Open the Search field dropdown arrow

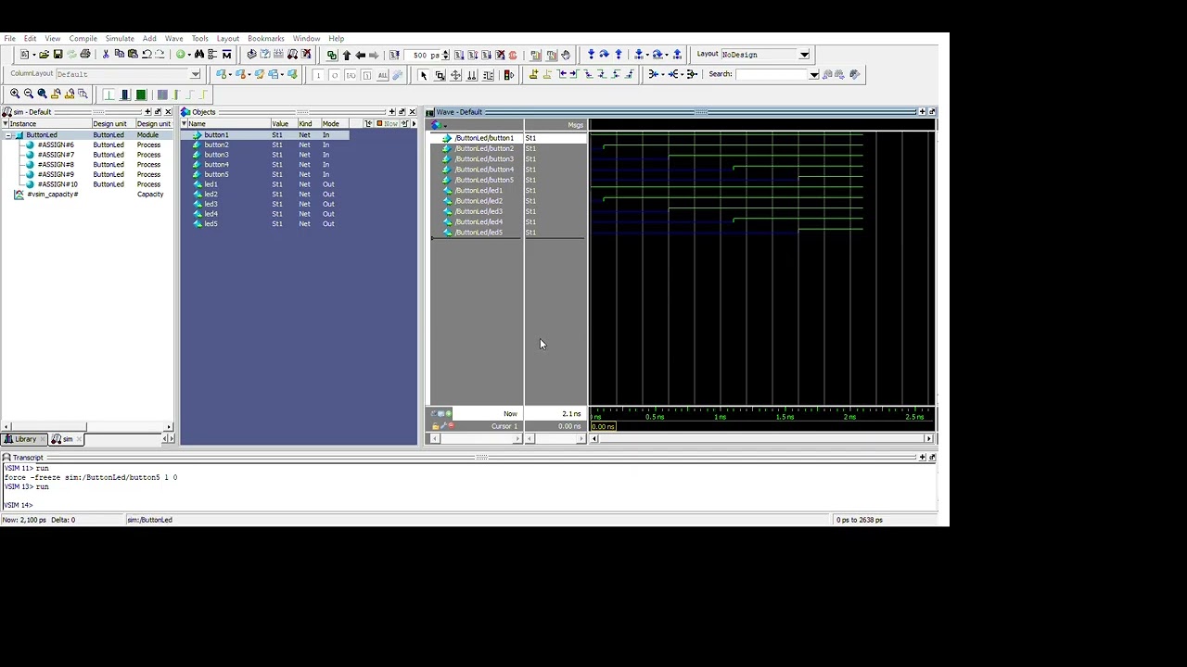[814, 74]
